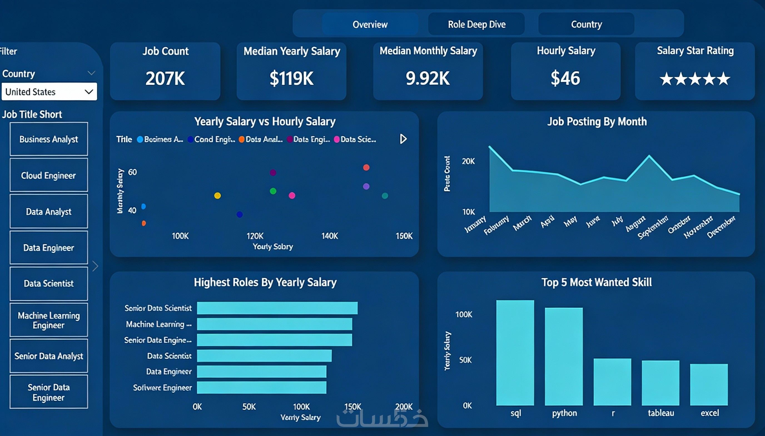The width and height of the screenshot is (765, 436).
Task: Click the sql bar in skills chart
Action: pyautogui.click(x=515, y=353)
